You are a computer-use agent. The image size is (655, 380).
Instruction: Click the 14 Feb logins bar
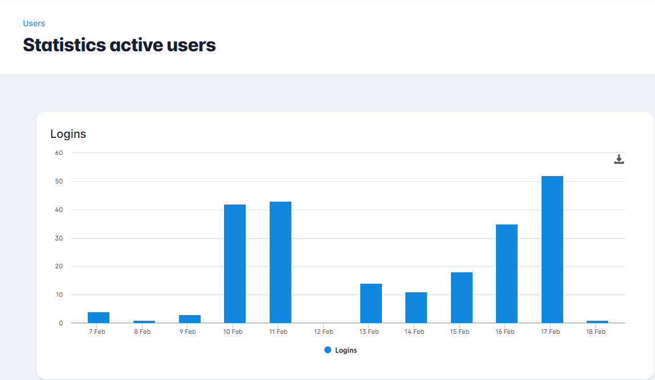416,308
